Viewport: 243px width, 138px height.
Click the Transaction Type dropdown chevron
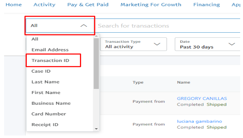click(x=157, y=44)
